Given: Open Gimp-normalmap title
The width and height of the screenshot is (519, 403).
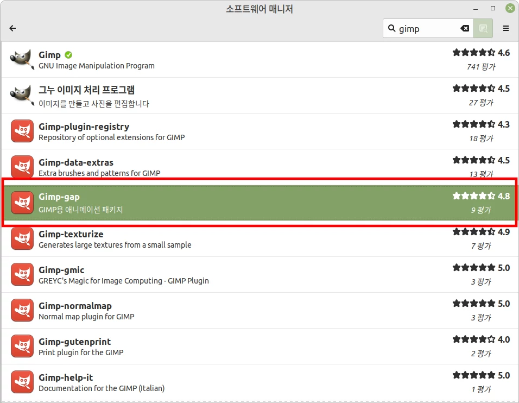Looking at the screenshot, I should 75,306.
